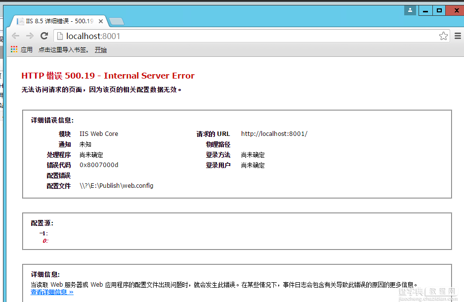The height and width of the screenshot is (302, 464).
Task: Click the 详细信息 section title
Action: [45, 274]
